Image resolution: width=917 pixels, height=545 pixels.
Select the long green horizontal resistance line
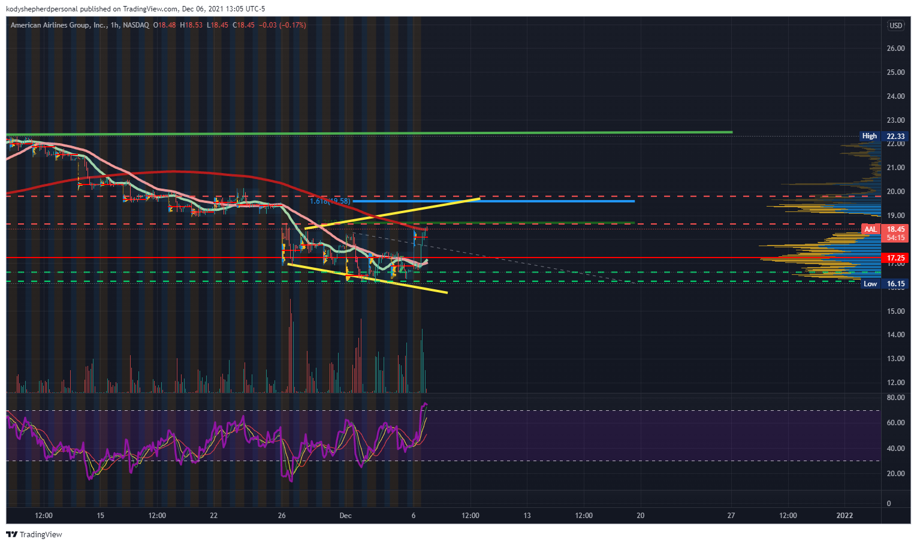click(369, 133)
